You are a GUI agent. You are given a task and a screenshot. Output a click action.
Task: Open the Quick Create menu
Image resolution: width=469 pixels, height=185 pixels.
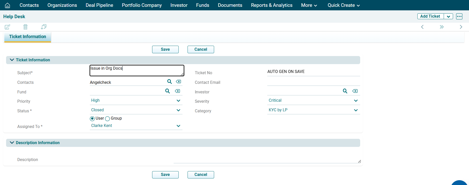point(343,5)
